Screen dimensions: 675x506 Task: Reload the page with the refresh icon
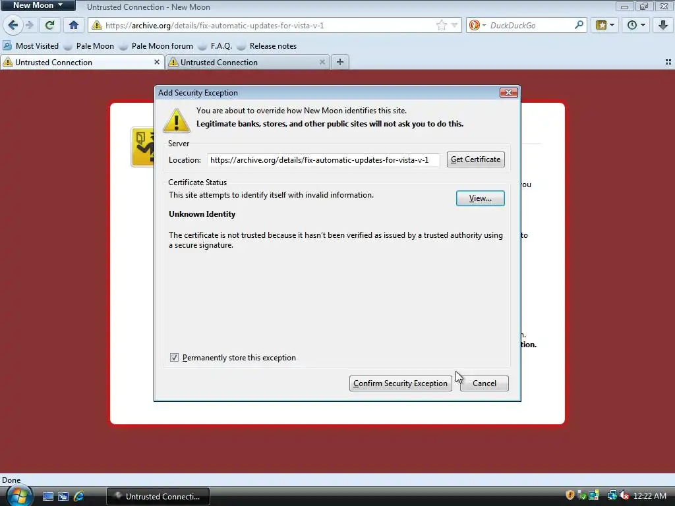click(50, 25)
